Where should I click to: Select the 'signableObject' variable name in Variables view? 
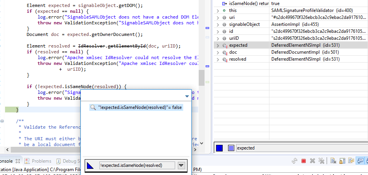click(x=244, y=24)
